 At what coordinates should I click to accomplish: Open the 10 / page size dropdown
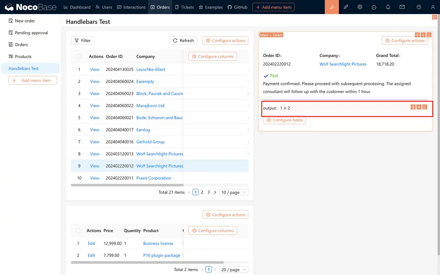tap(234, 192)
